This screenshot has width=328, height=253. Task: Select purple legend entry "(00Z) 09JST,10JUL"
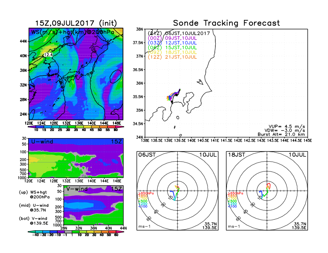click(172, 38)
